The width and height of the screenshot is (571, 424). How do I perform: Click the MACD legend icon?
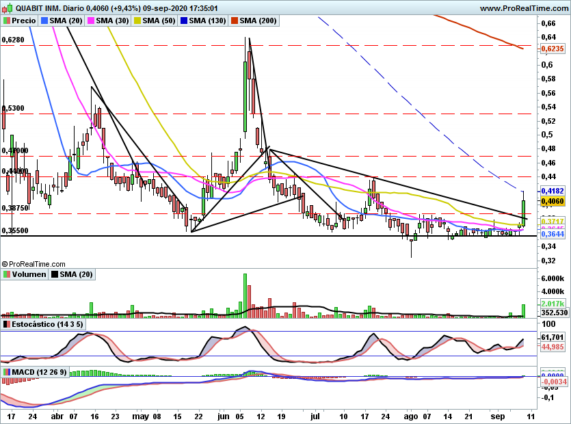tap(6, 372)
